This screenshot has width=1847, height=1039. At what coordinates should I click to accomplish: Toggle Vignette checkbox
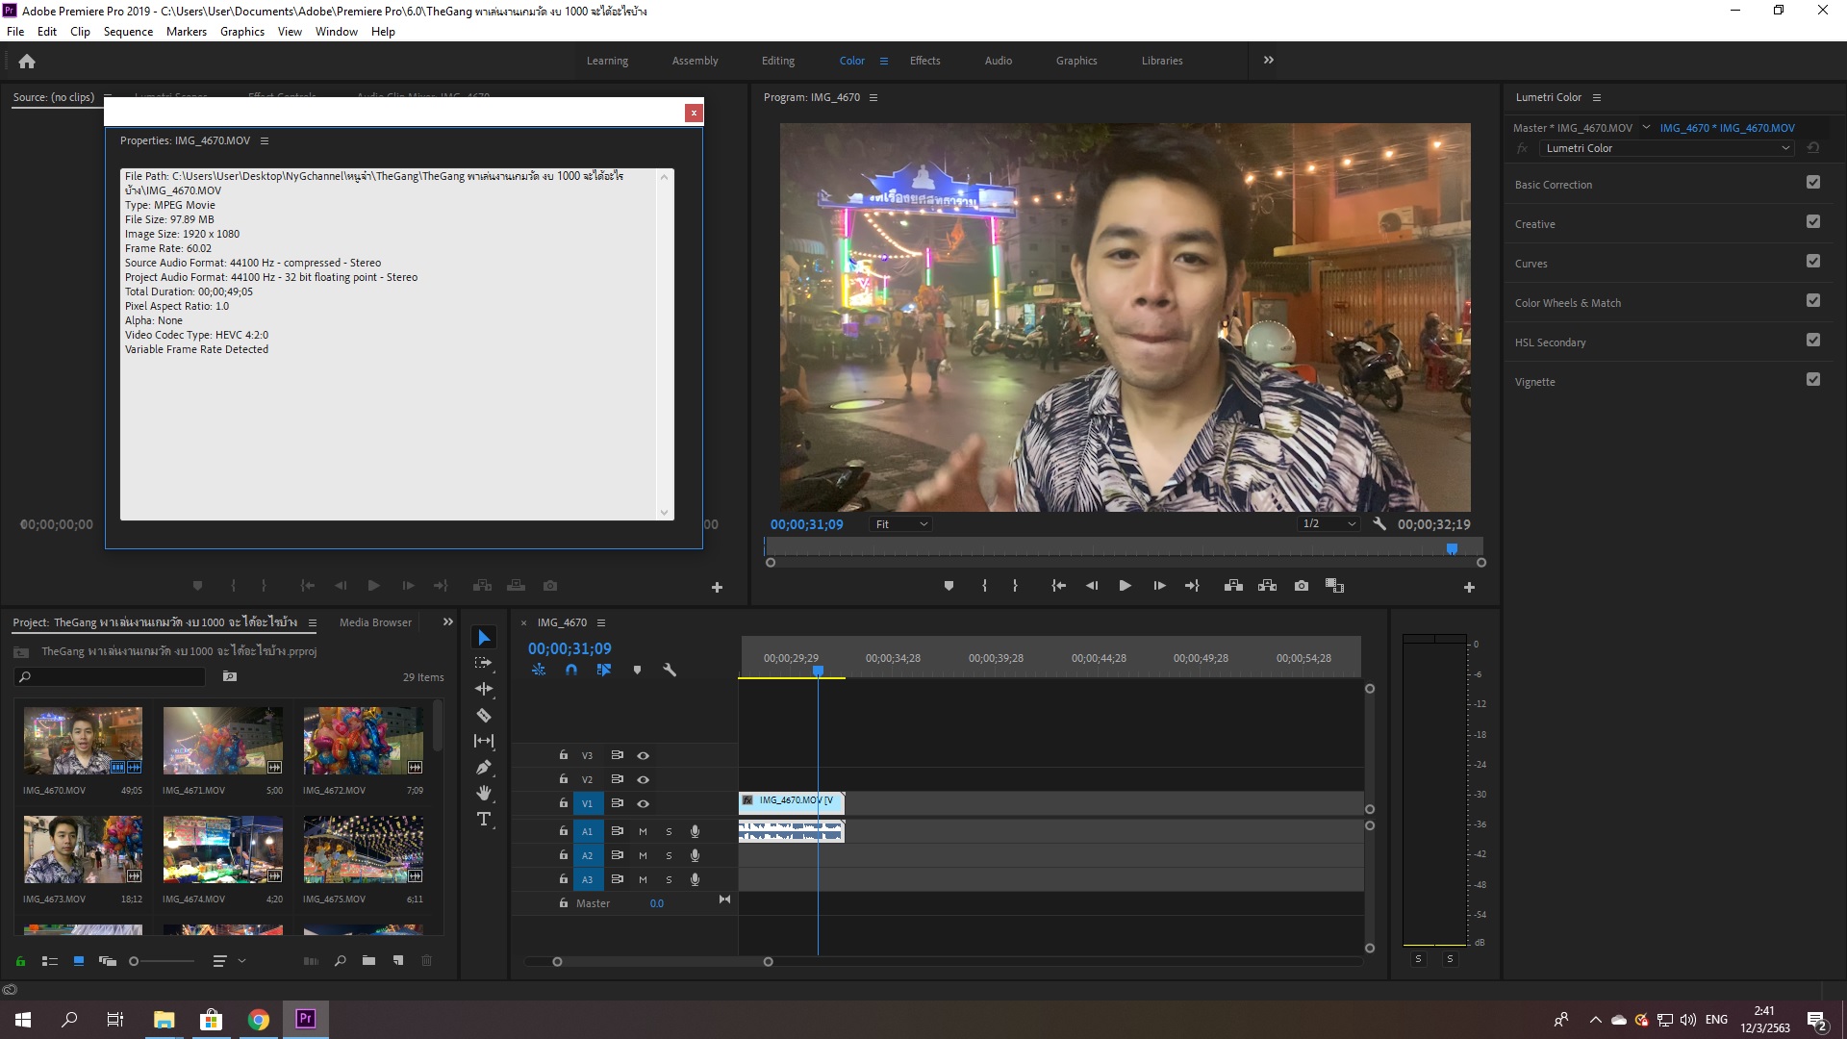click(x=1813, y=379)
